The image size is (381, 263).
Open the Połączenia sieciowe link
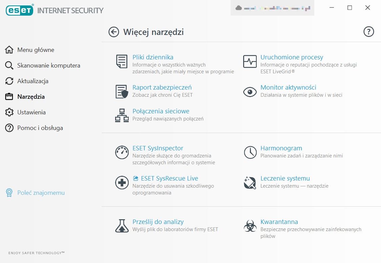click(x=161, y=111)
